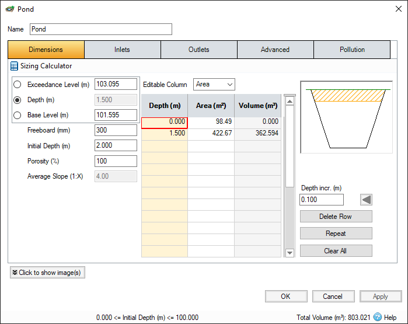408x324 pixels.
Task: Click the Depth incr. input field
Action: (322, 200)
